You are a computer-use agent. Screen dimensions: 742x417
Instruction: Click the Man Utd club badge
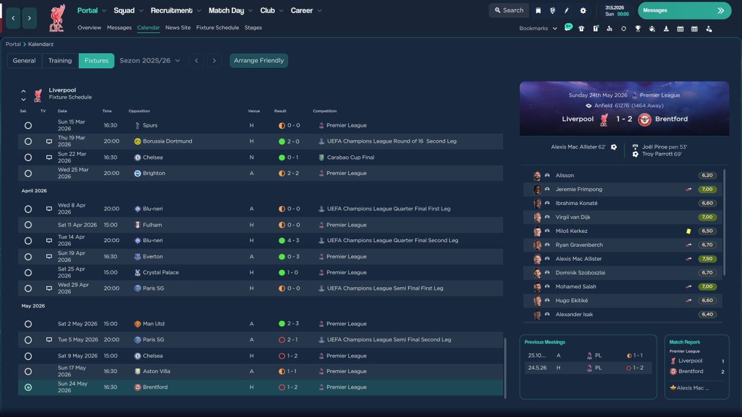[137, 324]
